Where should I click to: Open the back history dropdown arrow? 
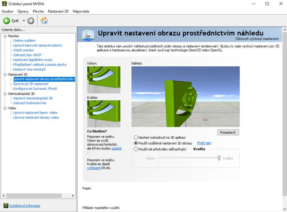(24, 21)
